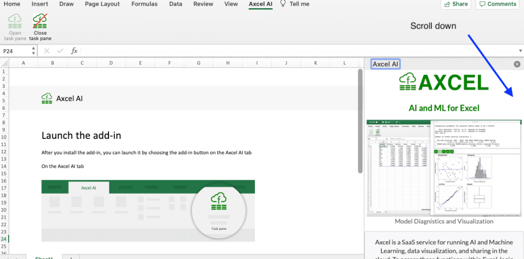Open the Insert ribbon tab

point(40,4)
